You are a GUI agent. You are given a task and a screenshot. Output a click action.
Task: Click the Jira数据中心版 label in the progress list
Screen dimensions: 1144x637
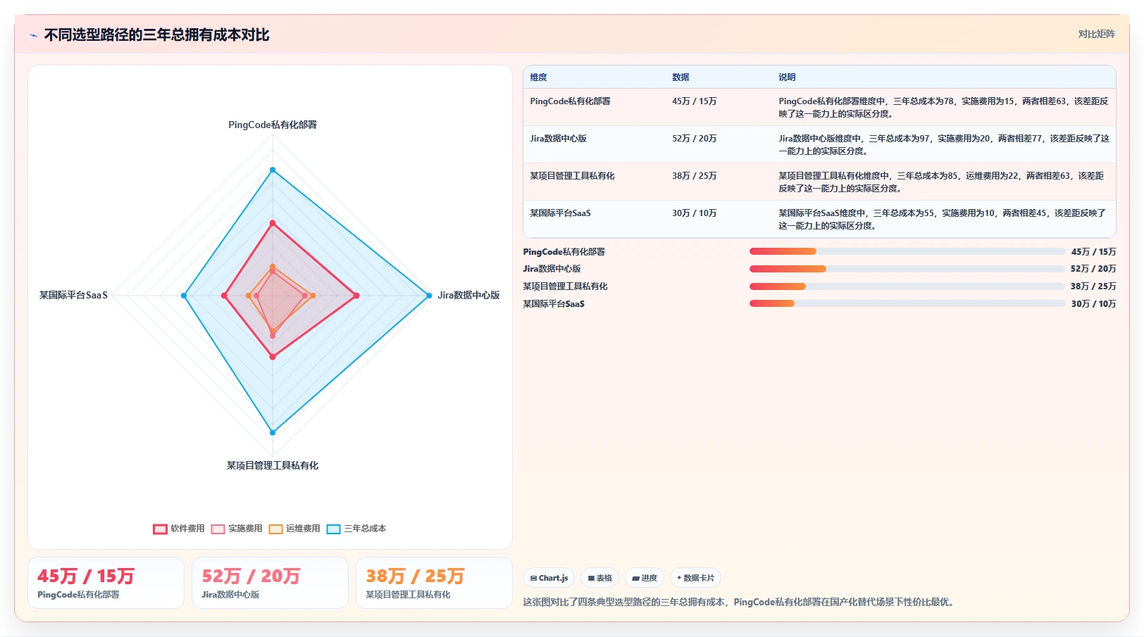(552, 269)
